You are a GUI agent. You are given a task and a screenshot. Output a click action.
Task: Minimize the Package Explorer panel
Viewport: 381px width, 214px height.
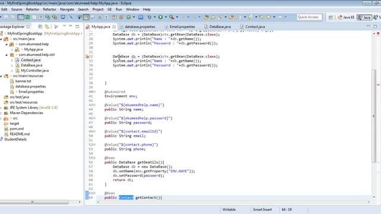pyautogui.click(x=70, y=26)
